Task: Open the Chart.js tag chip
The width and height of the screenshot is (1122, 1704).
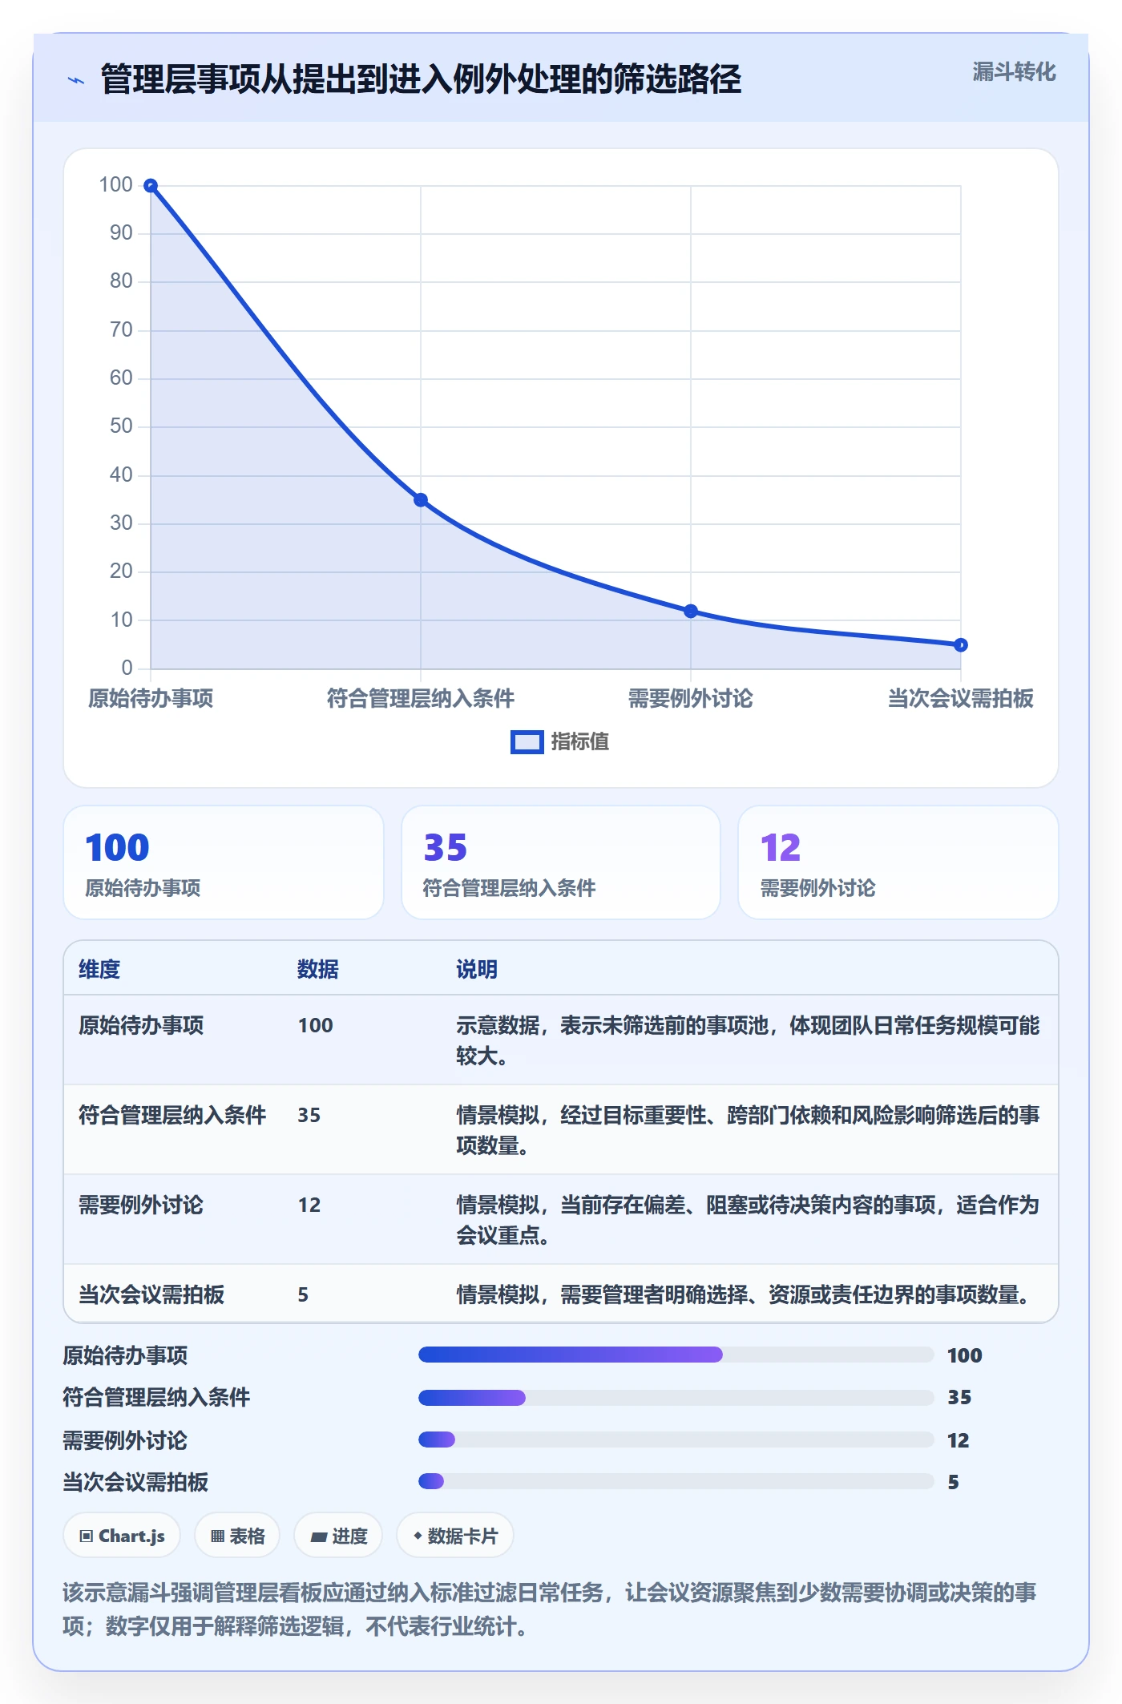Action: 122,1536
